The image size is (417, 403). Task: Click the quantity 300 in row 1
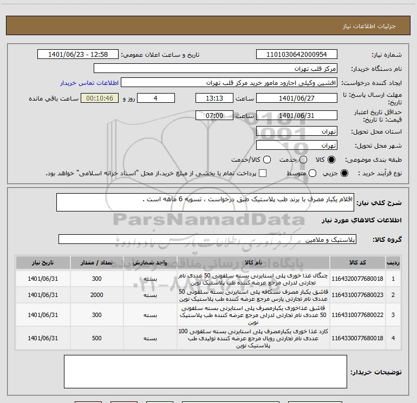point(97,279)
